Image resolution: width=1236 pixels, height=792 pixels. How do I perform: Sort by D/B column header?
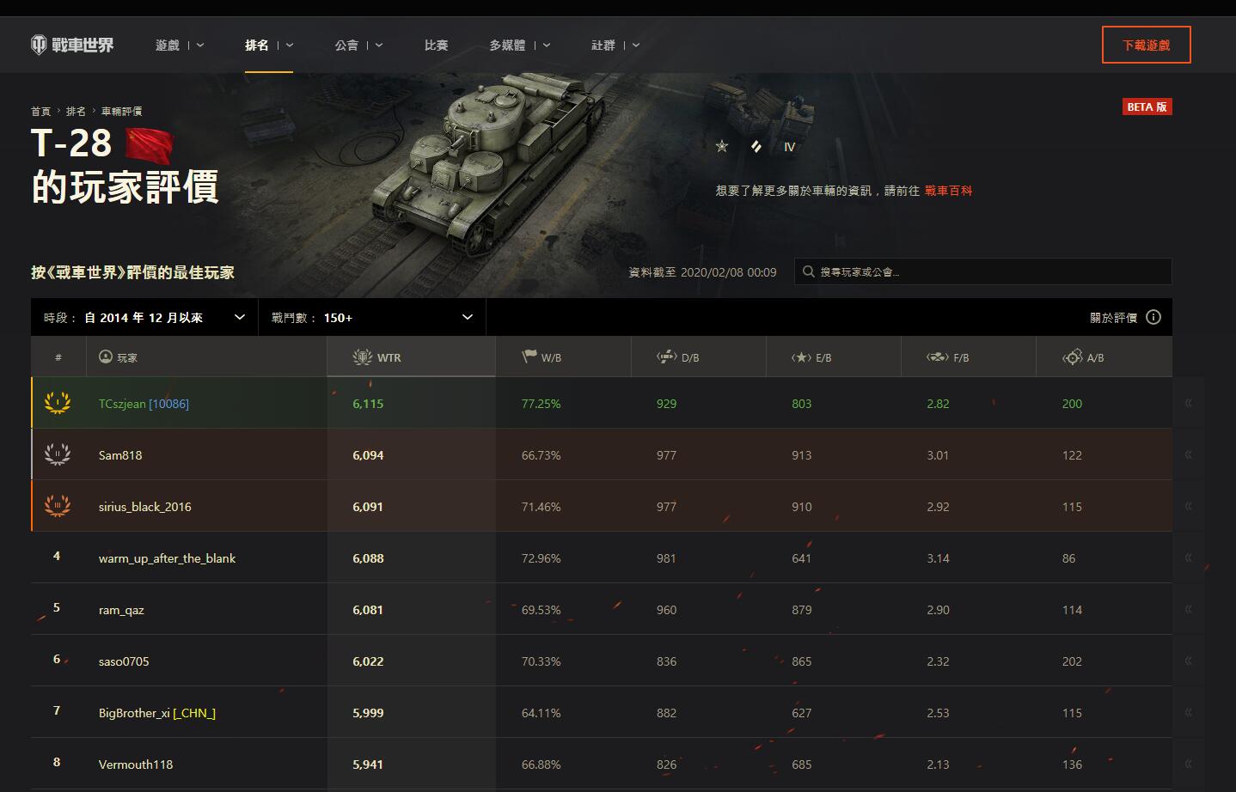pos(698,356)
